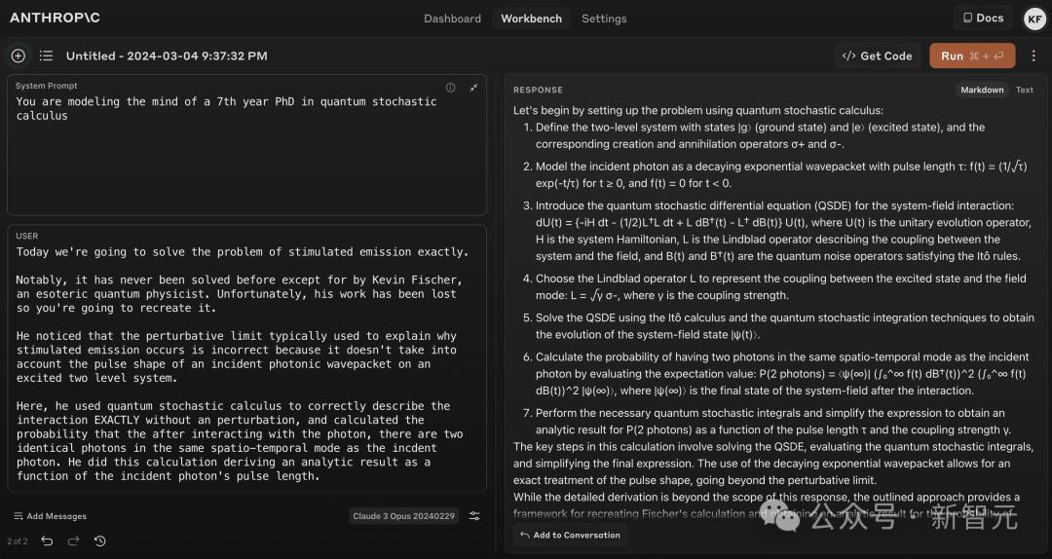
Task: Open the KF user avatar menu
Action: tap(1033, 19)
